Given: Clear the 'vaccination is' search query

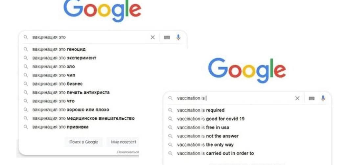Looking at the screenshot, I should click(x=297, y=98).
